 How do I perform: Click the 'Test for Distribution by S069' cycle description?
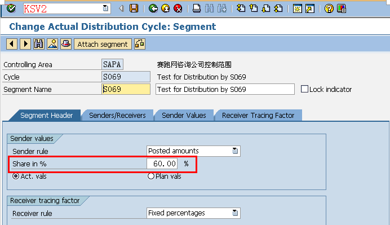201,77
